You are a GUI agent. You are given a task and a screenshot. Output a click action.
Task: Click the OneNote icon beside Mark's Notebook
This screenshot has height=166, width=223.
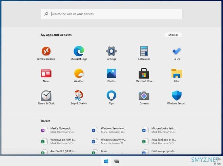click(x=44, y=130)
